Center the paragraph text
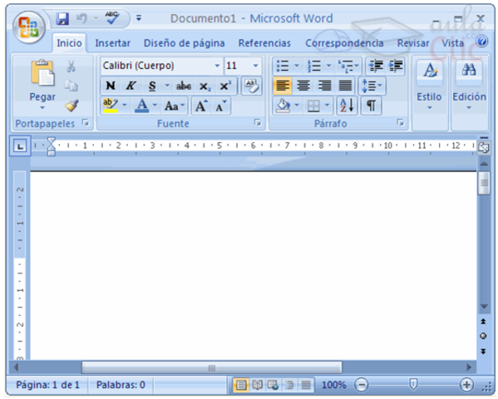The height and width of the screenshot is (399, 498). (303, 86)
